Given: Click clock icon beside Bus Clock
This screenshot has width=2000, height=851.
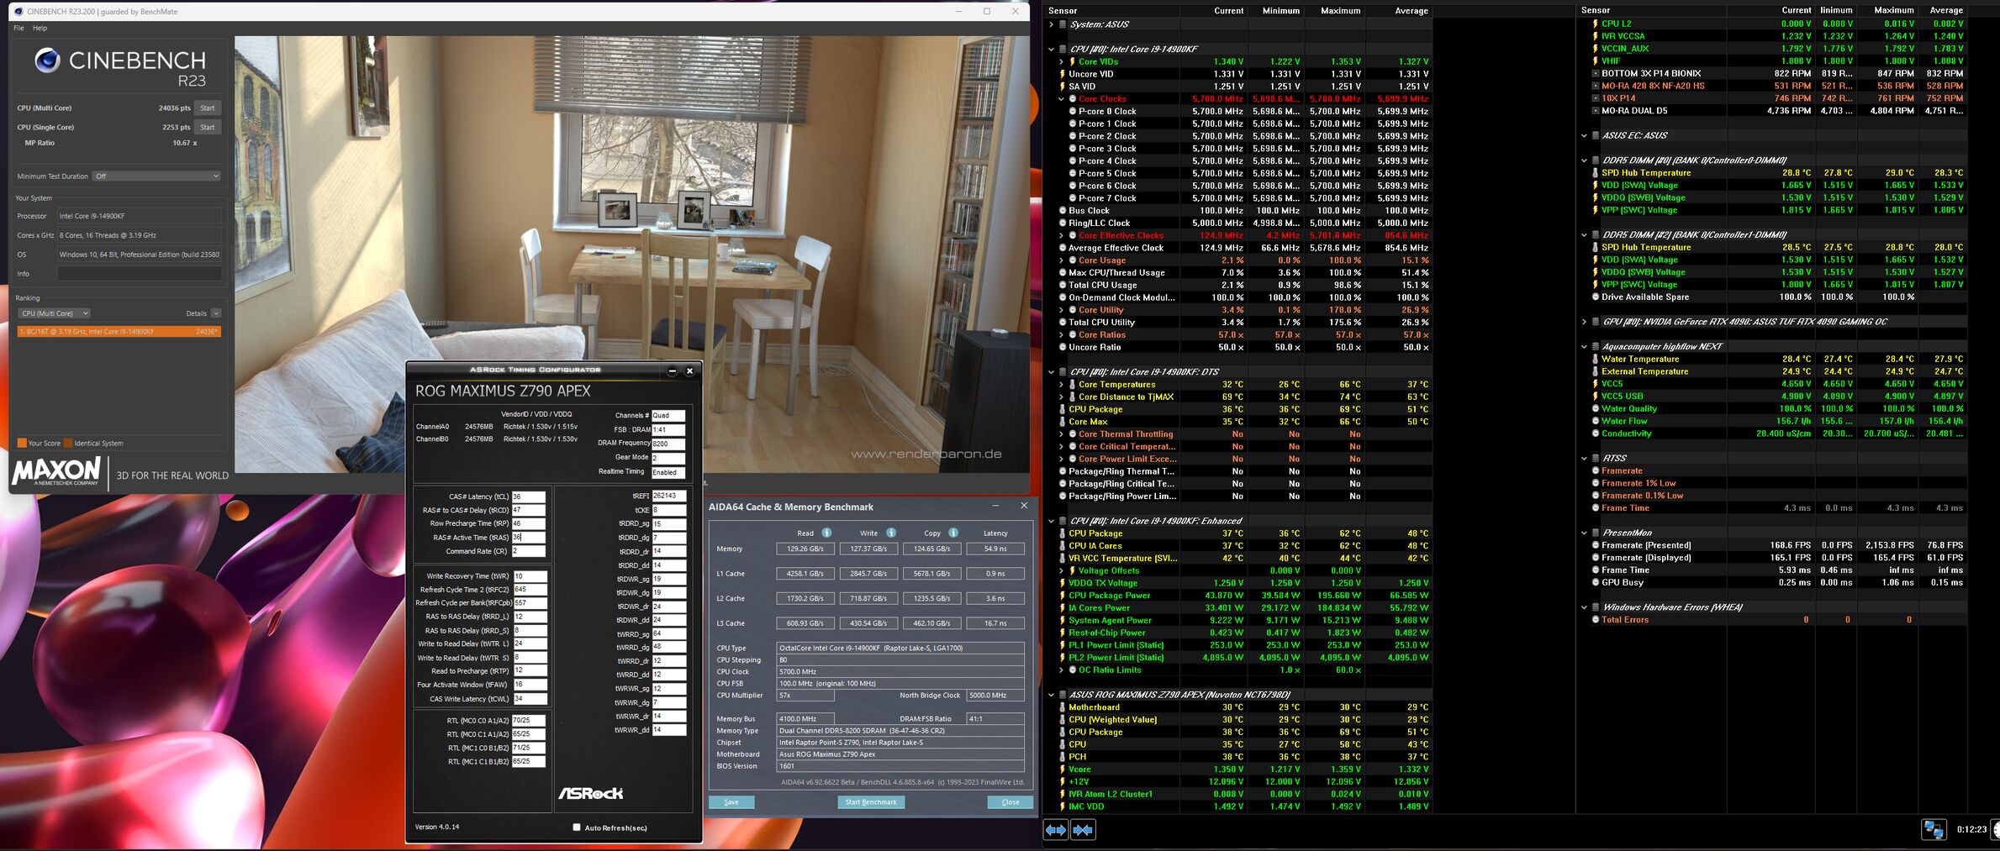Looking at the screenshot, I should [1063, 211].
